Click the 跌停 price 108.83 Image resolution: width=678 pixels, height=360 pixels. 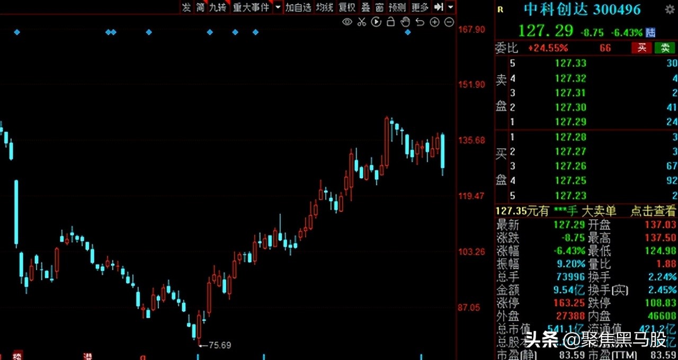click(660, 303)
